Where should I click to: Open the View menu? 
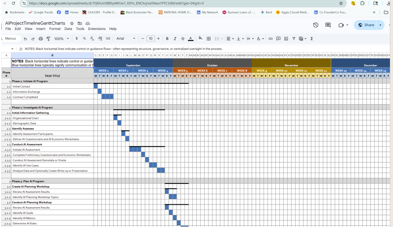point(28,29)
